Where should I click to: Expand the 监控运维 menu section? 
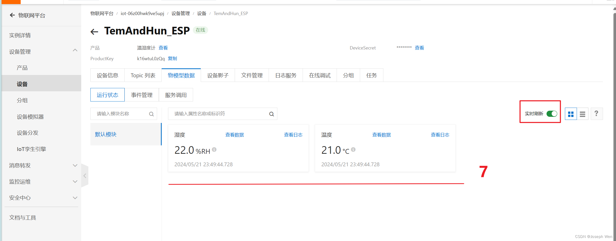click(x=75, y=182)
